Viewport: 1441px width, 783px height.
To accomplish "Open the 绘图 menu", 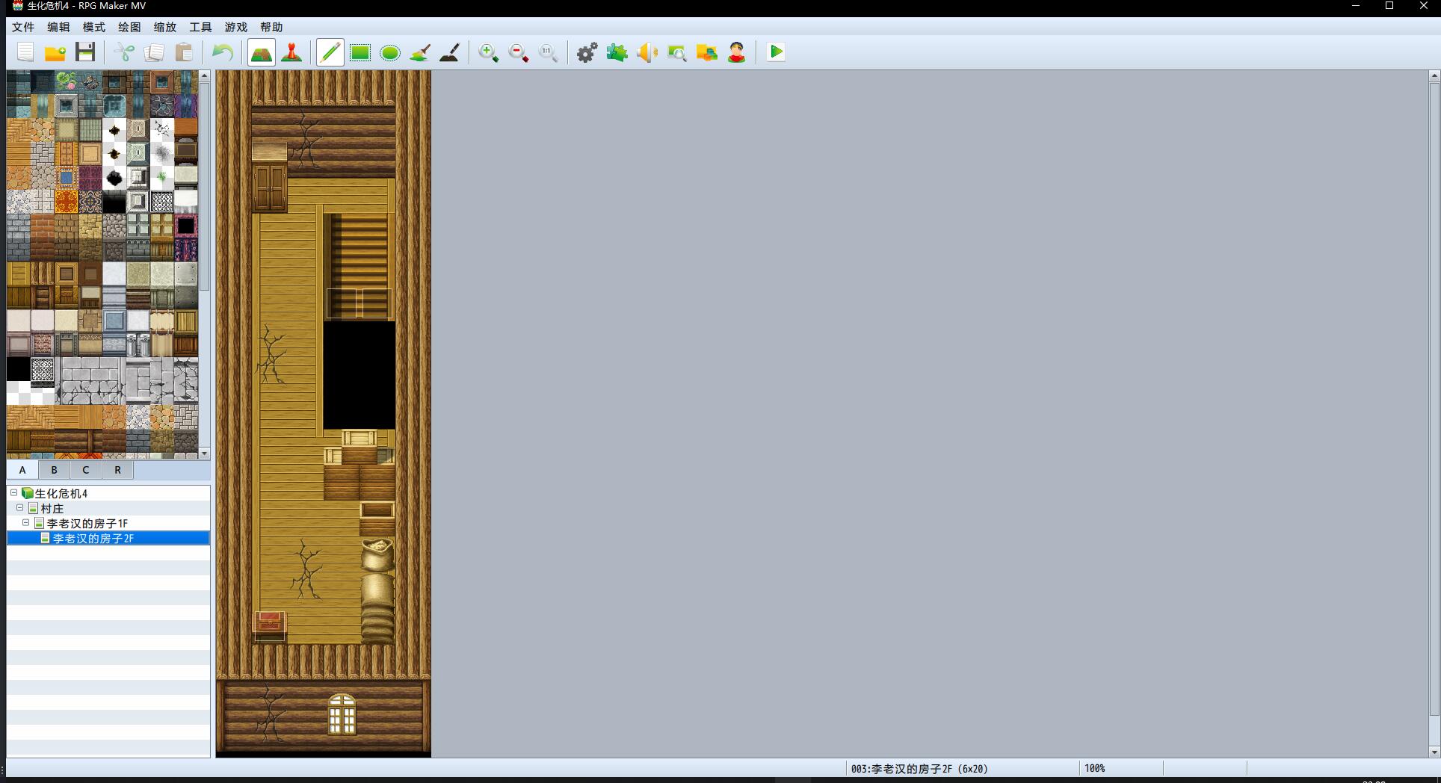I will point(129,27).
